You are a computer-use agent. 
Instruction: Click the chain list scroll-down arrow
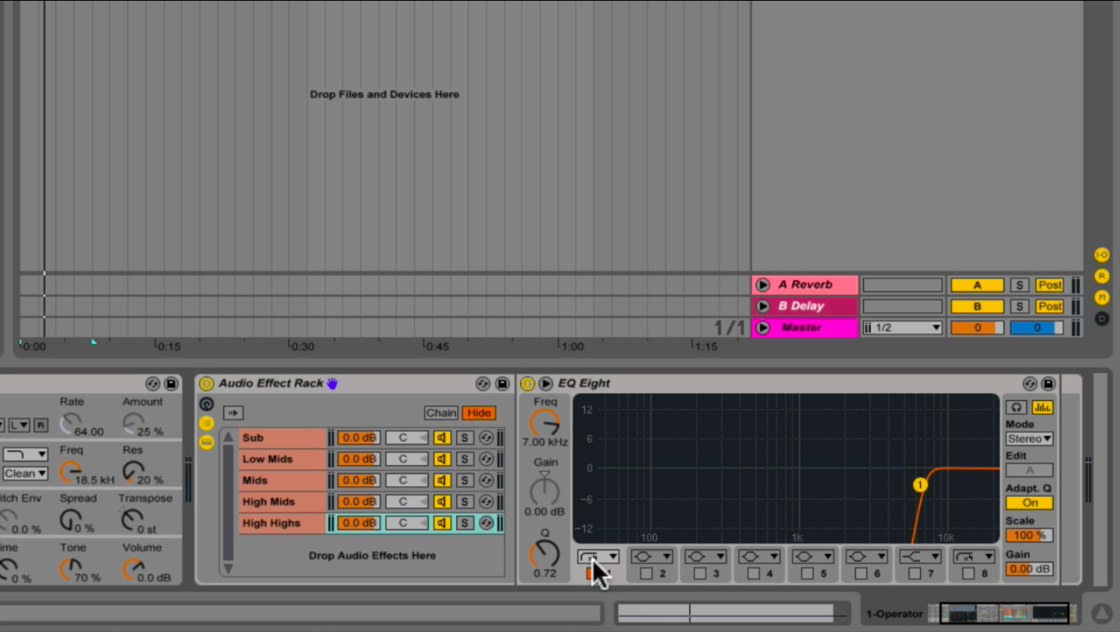(228, 569)
